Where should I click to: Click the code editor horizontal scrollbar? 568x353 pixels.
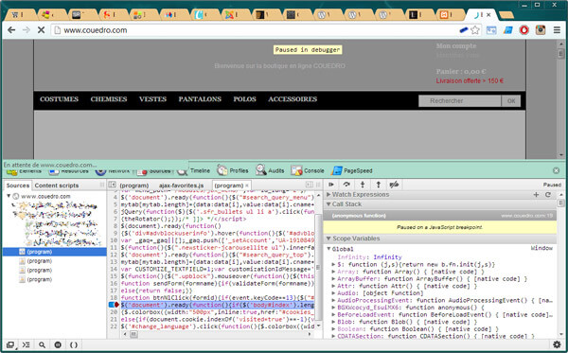point(133,334)
